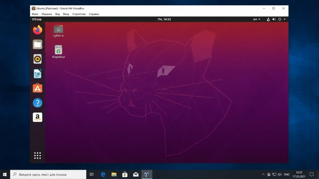319x179 pixels.
Task: Click the Windows tray speaker icon
Action: coord(280,174)
